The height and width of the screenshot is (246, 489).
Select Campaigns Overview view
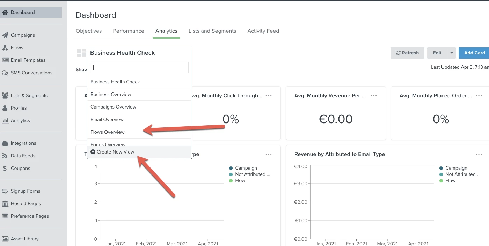click(139, 107)
